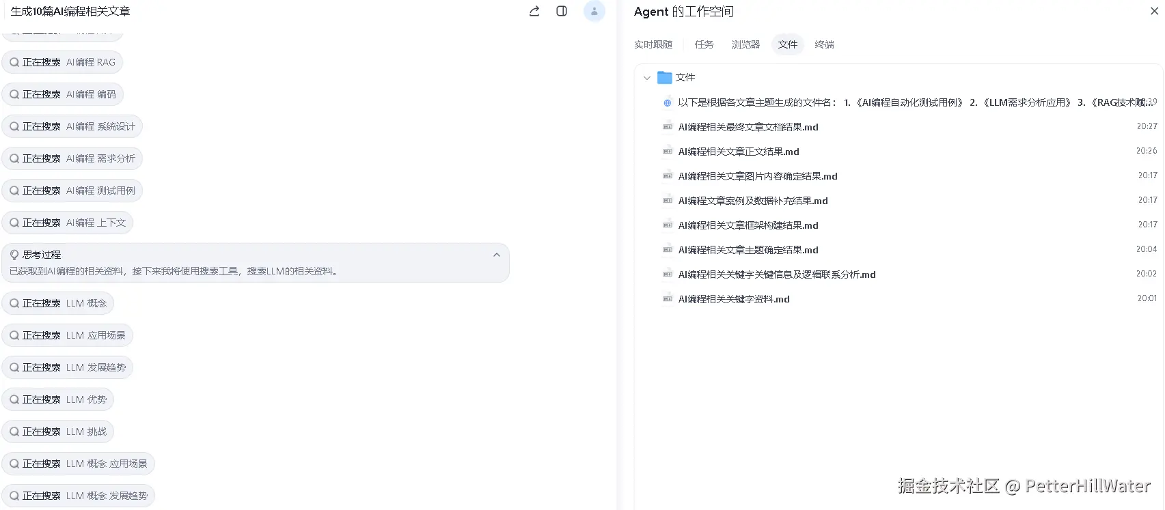Switch to the 终端 tab
Screen dimensions: 1165x510
(x=824, y=44)
